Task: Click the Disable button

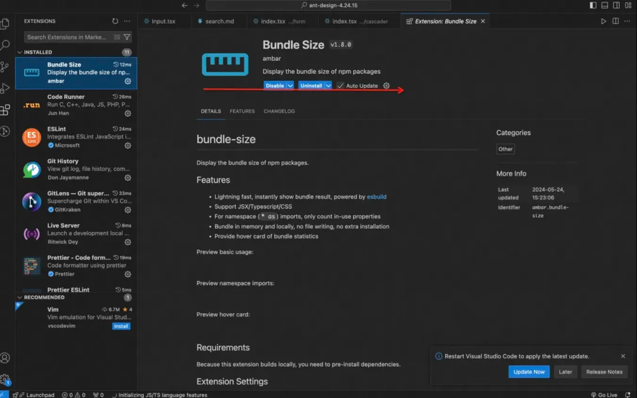Action: tap(275, 86)
